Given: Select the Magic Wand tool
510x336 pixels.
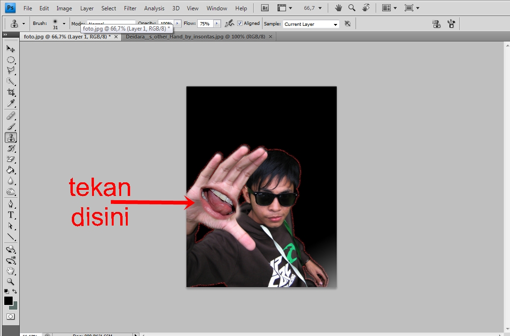Looking at the screenshot, I should click(x=11, y=81).
